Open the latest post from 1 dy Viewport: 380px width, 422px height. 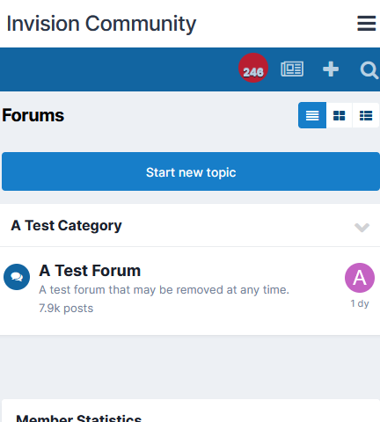[360, 303]
